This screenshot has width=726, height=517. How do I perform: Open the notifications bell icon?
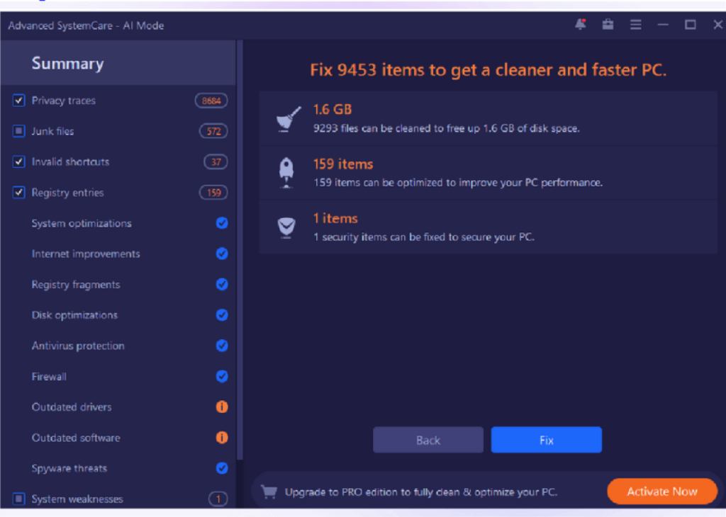coord(581,24)
